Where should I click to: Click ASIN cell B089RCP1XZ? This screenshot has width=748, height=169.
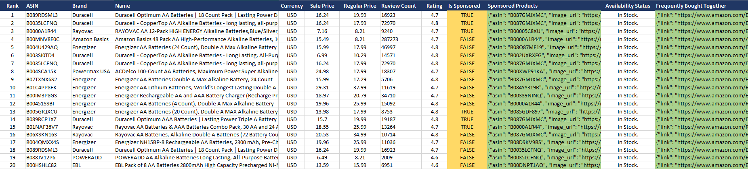click(x=48, y=119)
